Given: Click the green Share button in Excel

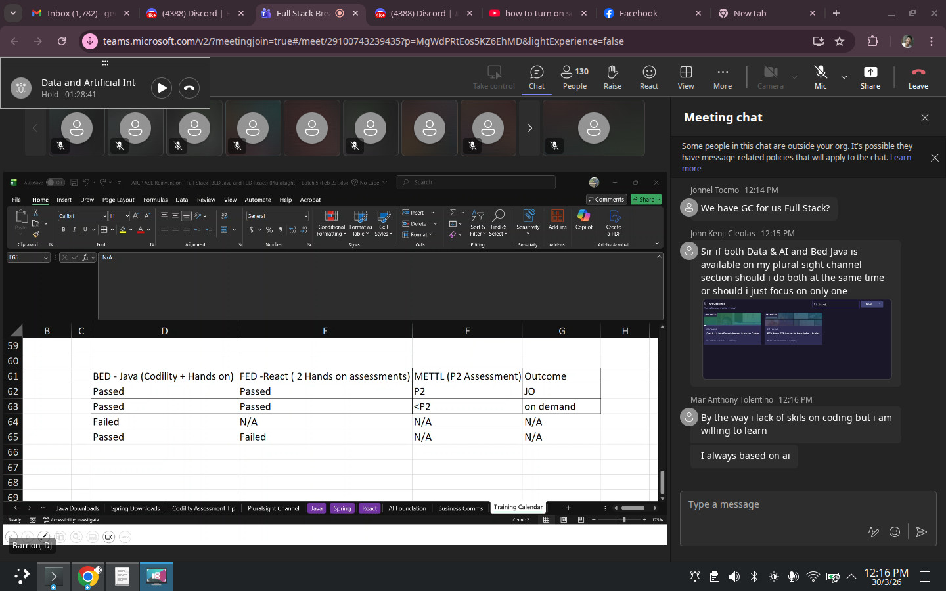Looking at the screenshot, I should point(646,200).
